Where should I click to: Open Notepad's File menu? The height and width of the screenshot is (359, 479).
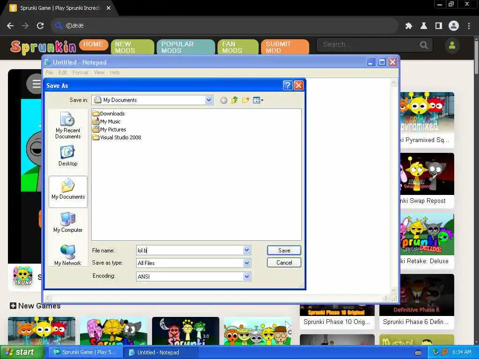[x=49, y=72]
